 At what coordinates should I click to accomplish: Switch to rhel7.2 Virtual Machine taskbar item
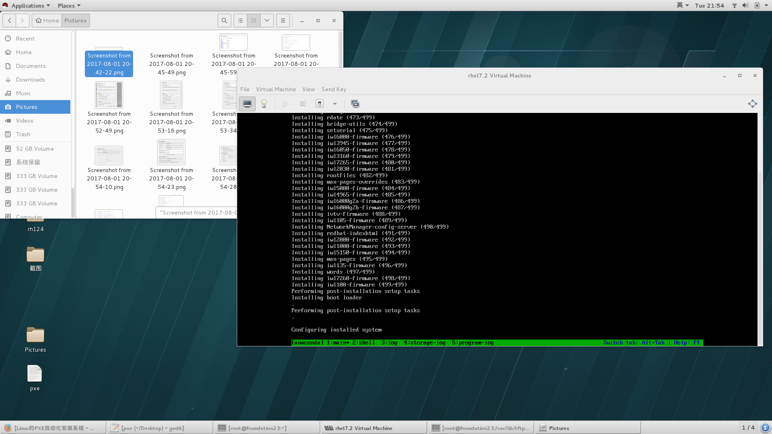[374, 428]
